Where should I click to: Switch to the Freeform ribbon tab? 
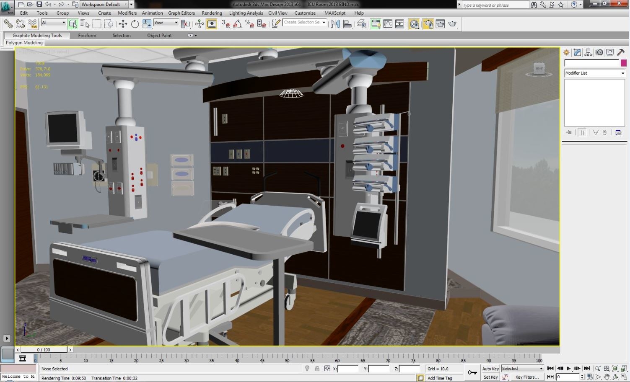tap(87, 36)
